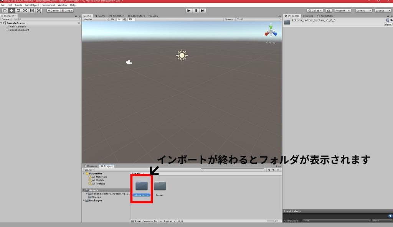Switch pivot mode via Center toggle
Image resolution: width=393 pixels, height=227 pixels.
tap(53, 10)
